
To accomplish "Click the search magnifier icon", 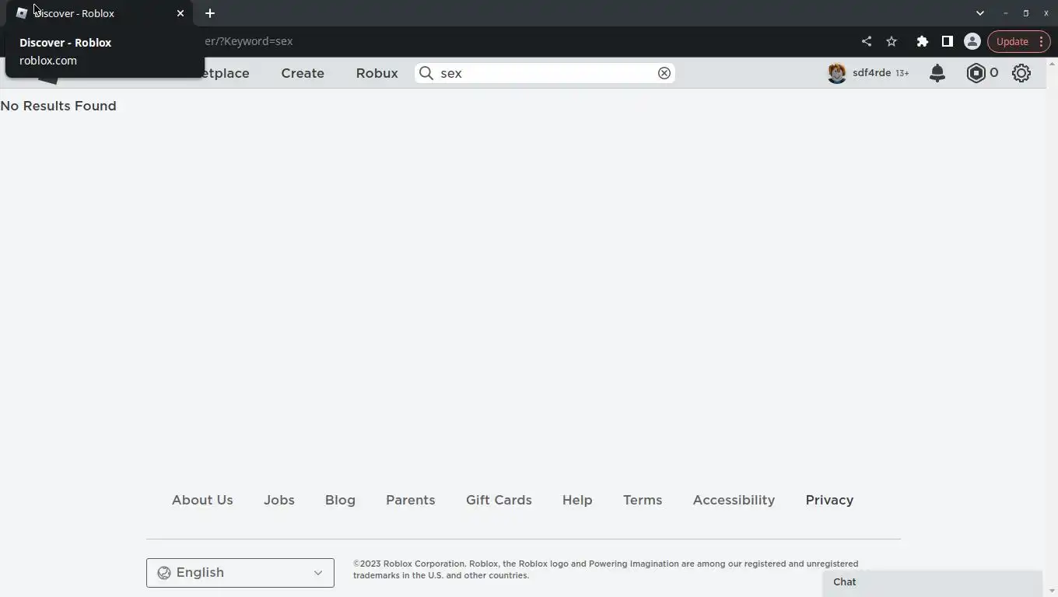I will pos(426,73).
